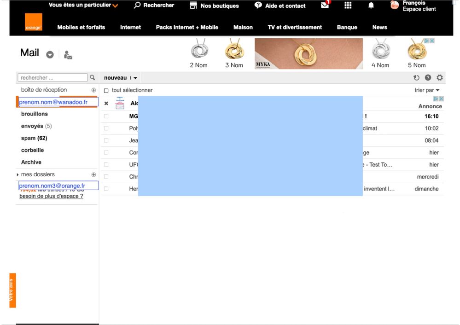Check the 'tout sélectionner' checkbox
The height and width of the screenshot is (325, 460).
pyautogui.click(x=106, y=91)
